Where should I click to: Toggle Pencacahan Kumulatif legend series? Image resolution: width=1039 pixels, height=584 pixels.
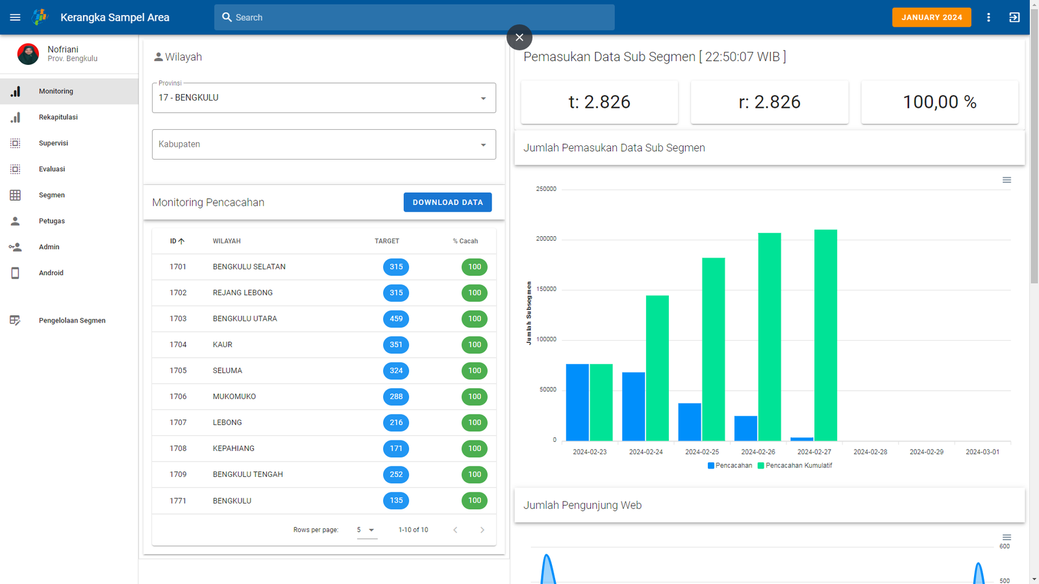pyautogui.click(x=795, y=466)
